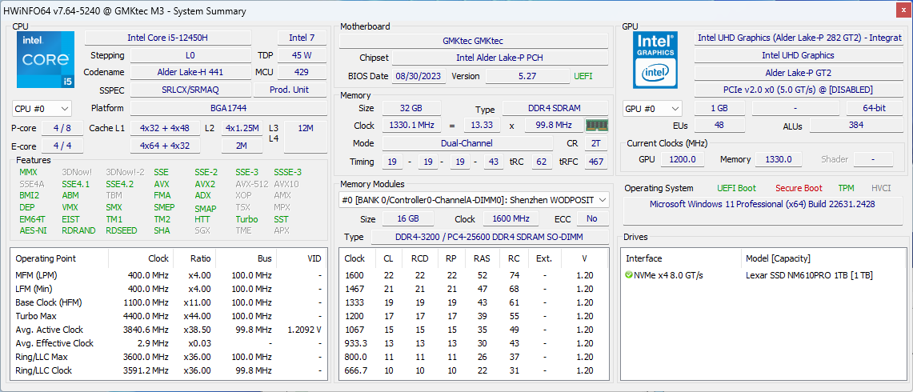Click the Intel Core i5 CPU logo
The image size is (913, 392).
[46, 59]
